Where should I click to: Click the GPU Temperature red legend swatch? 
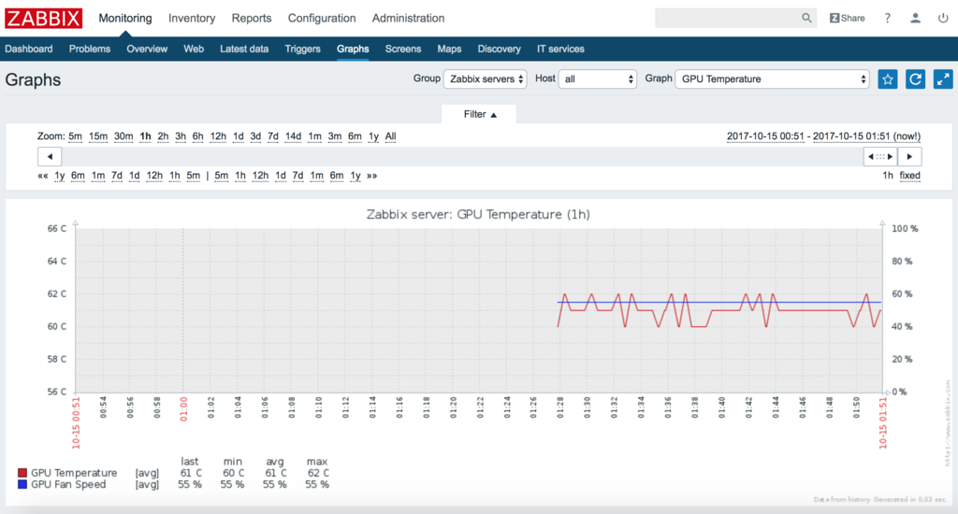22,473
